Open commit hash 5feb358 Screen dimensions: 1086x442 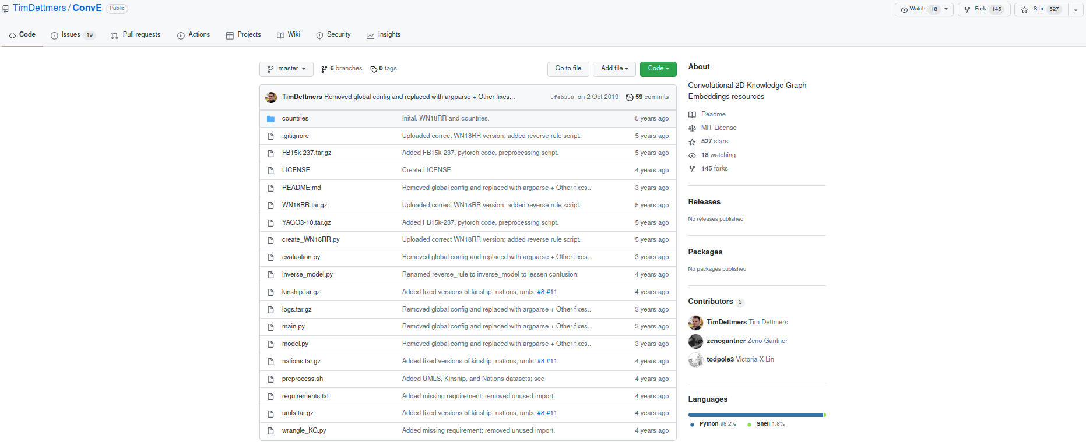(x=562, y=97)
